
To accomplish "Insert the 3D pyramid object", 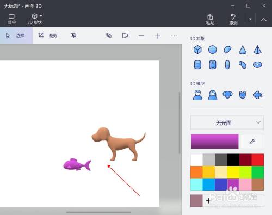I will pyautogui.click(x=257, y=50).
